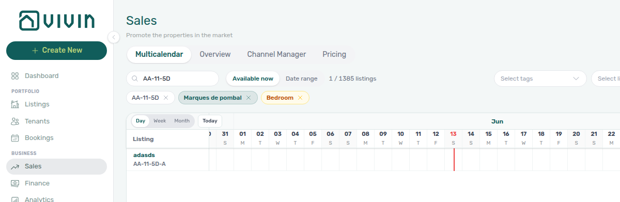
Task: Click the Create New button
Action: [x=56, y=51]
